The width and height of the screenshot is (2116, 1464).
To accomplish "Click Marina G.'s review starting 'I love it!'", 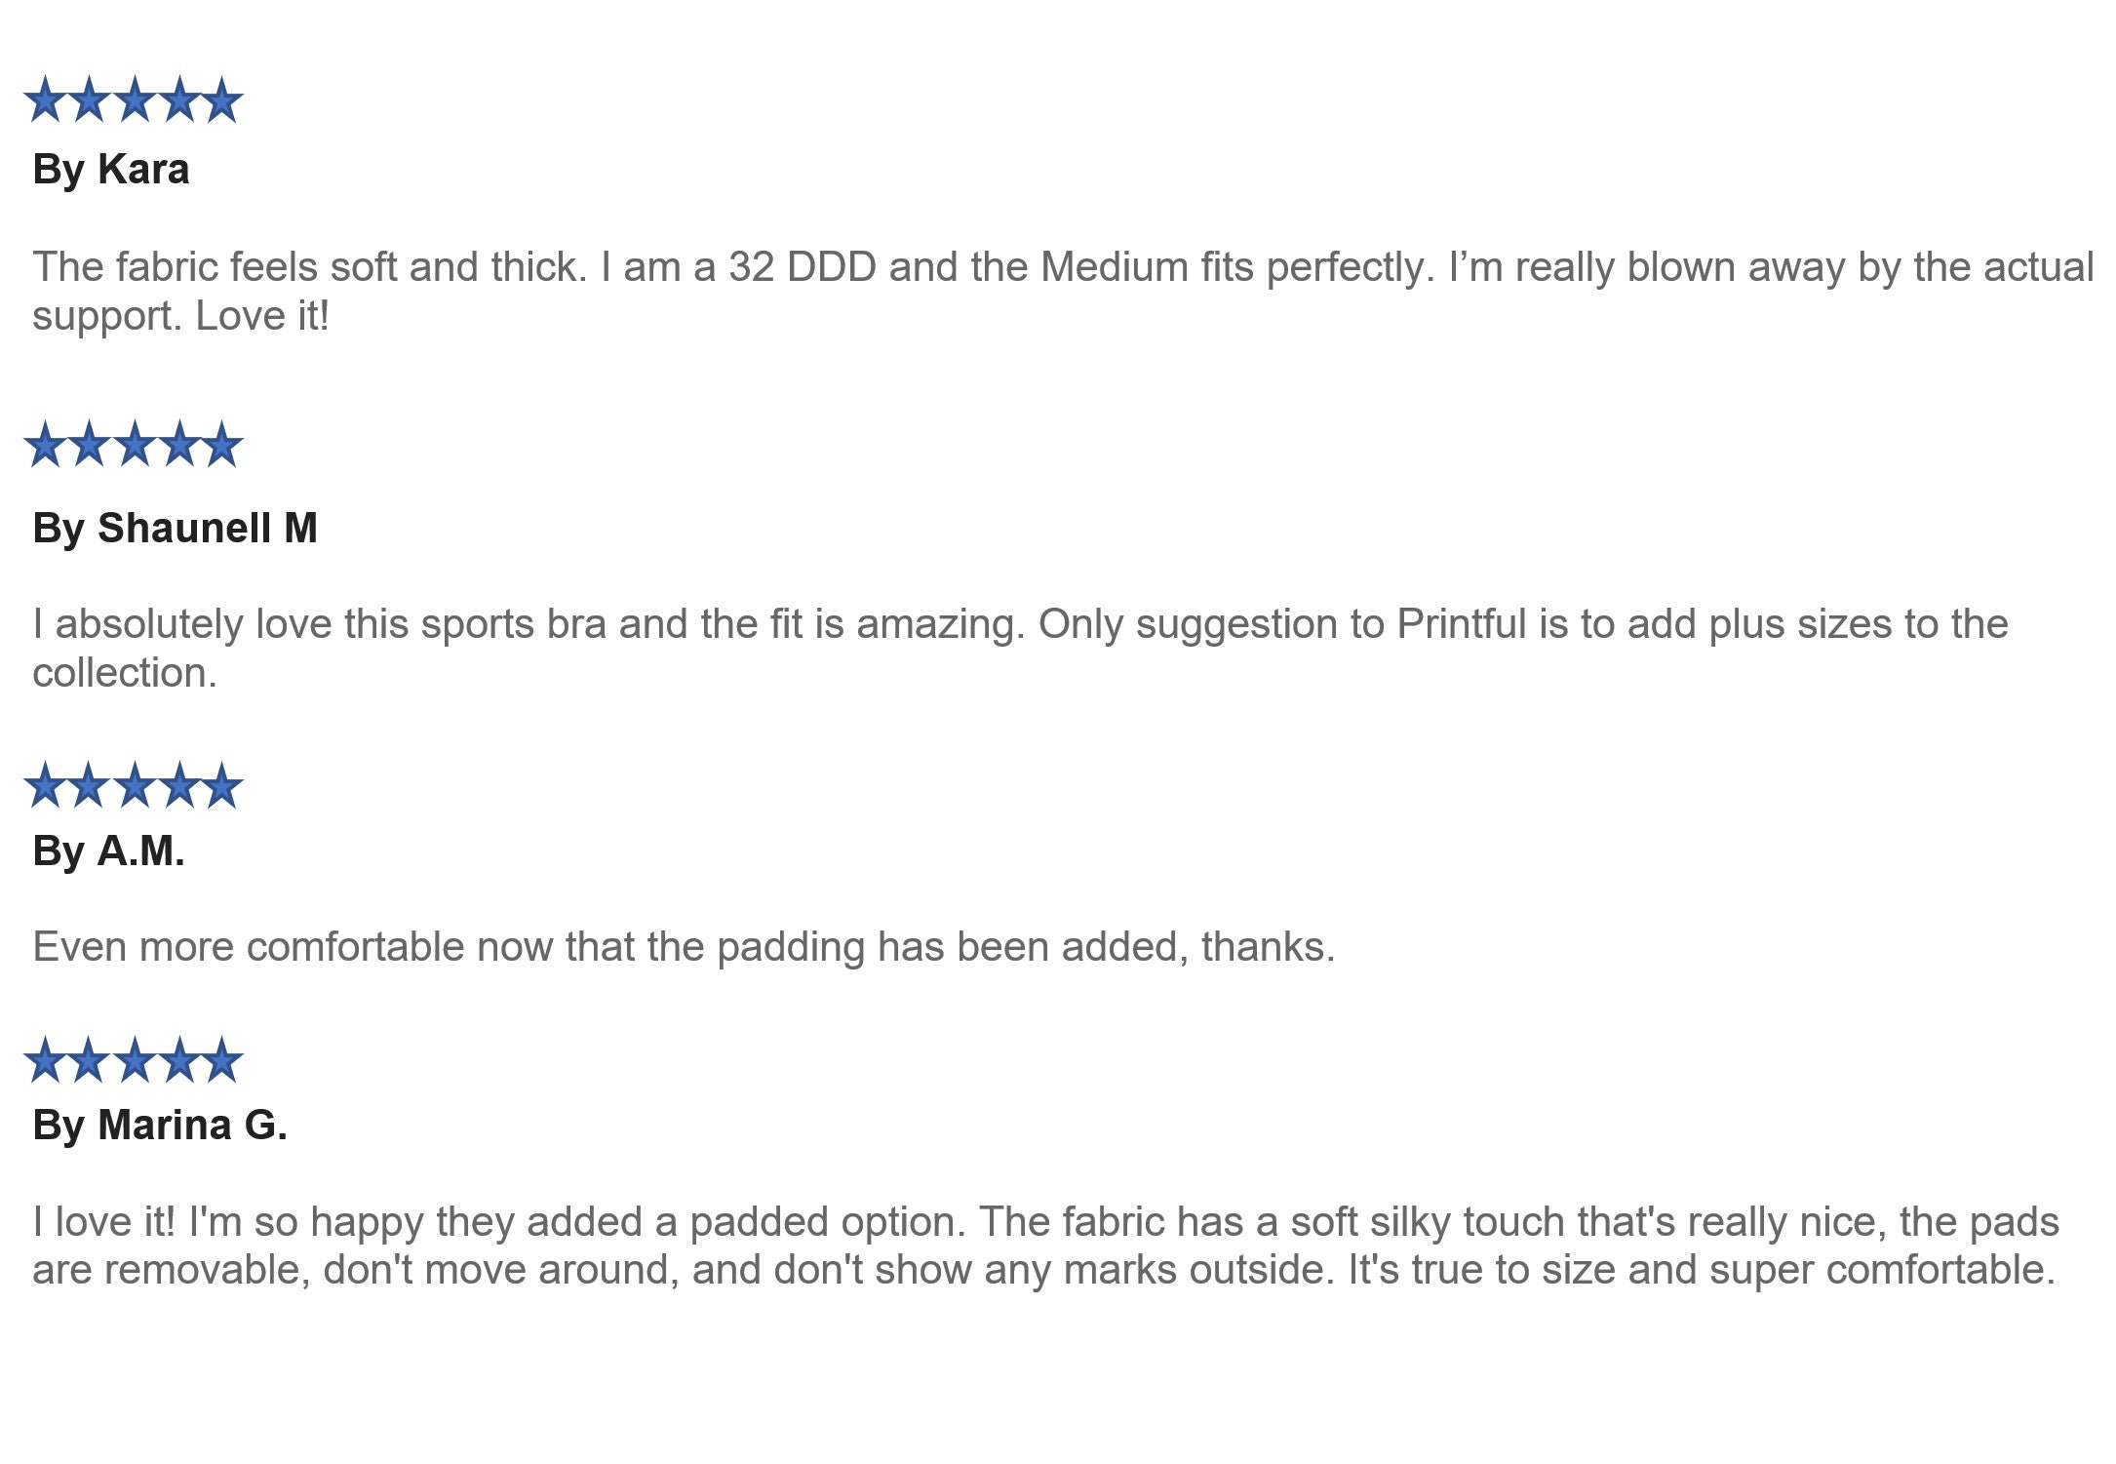I will point(1045,1246).
